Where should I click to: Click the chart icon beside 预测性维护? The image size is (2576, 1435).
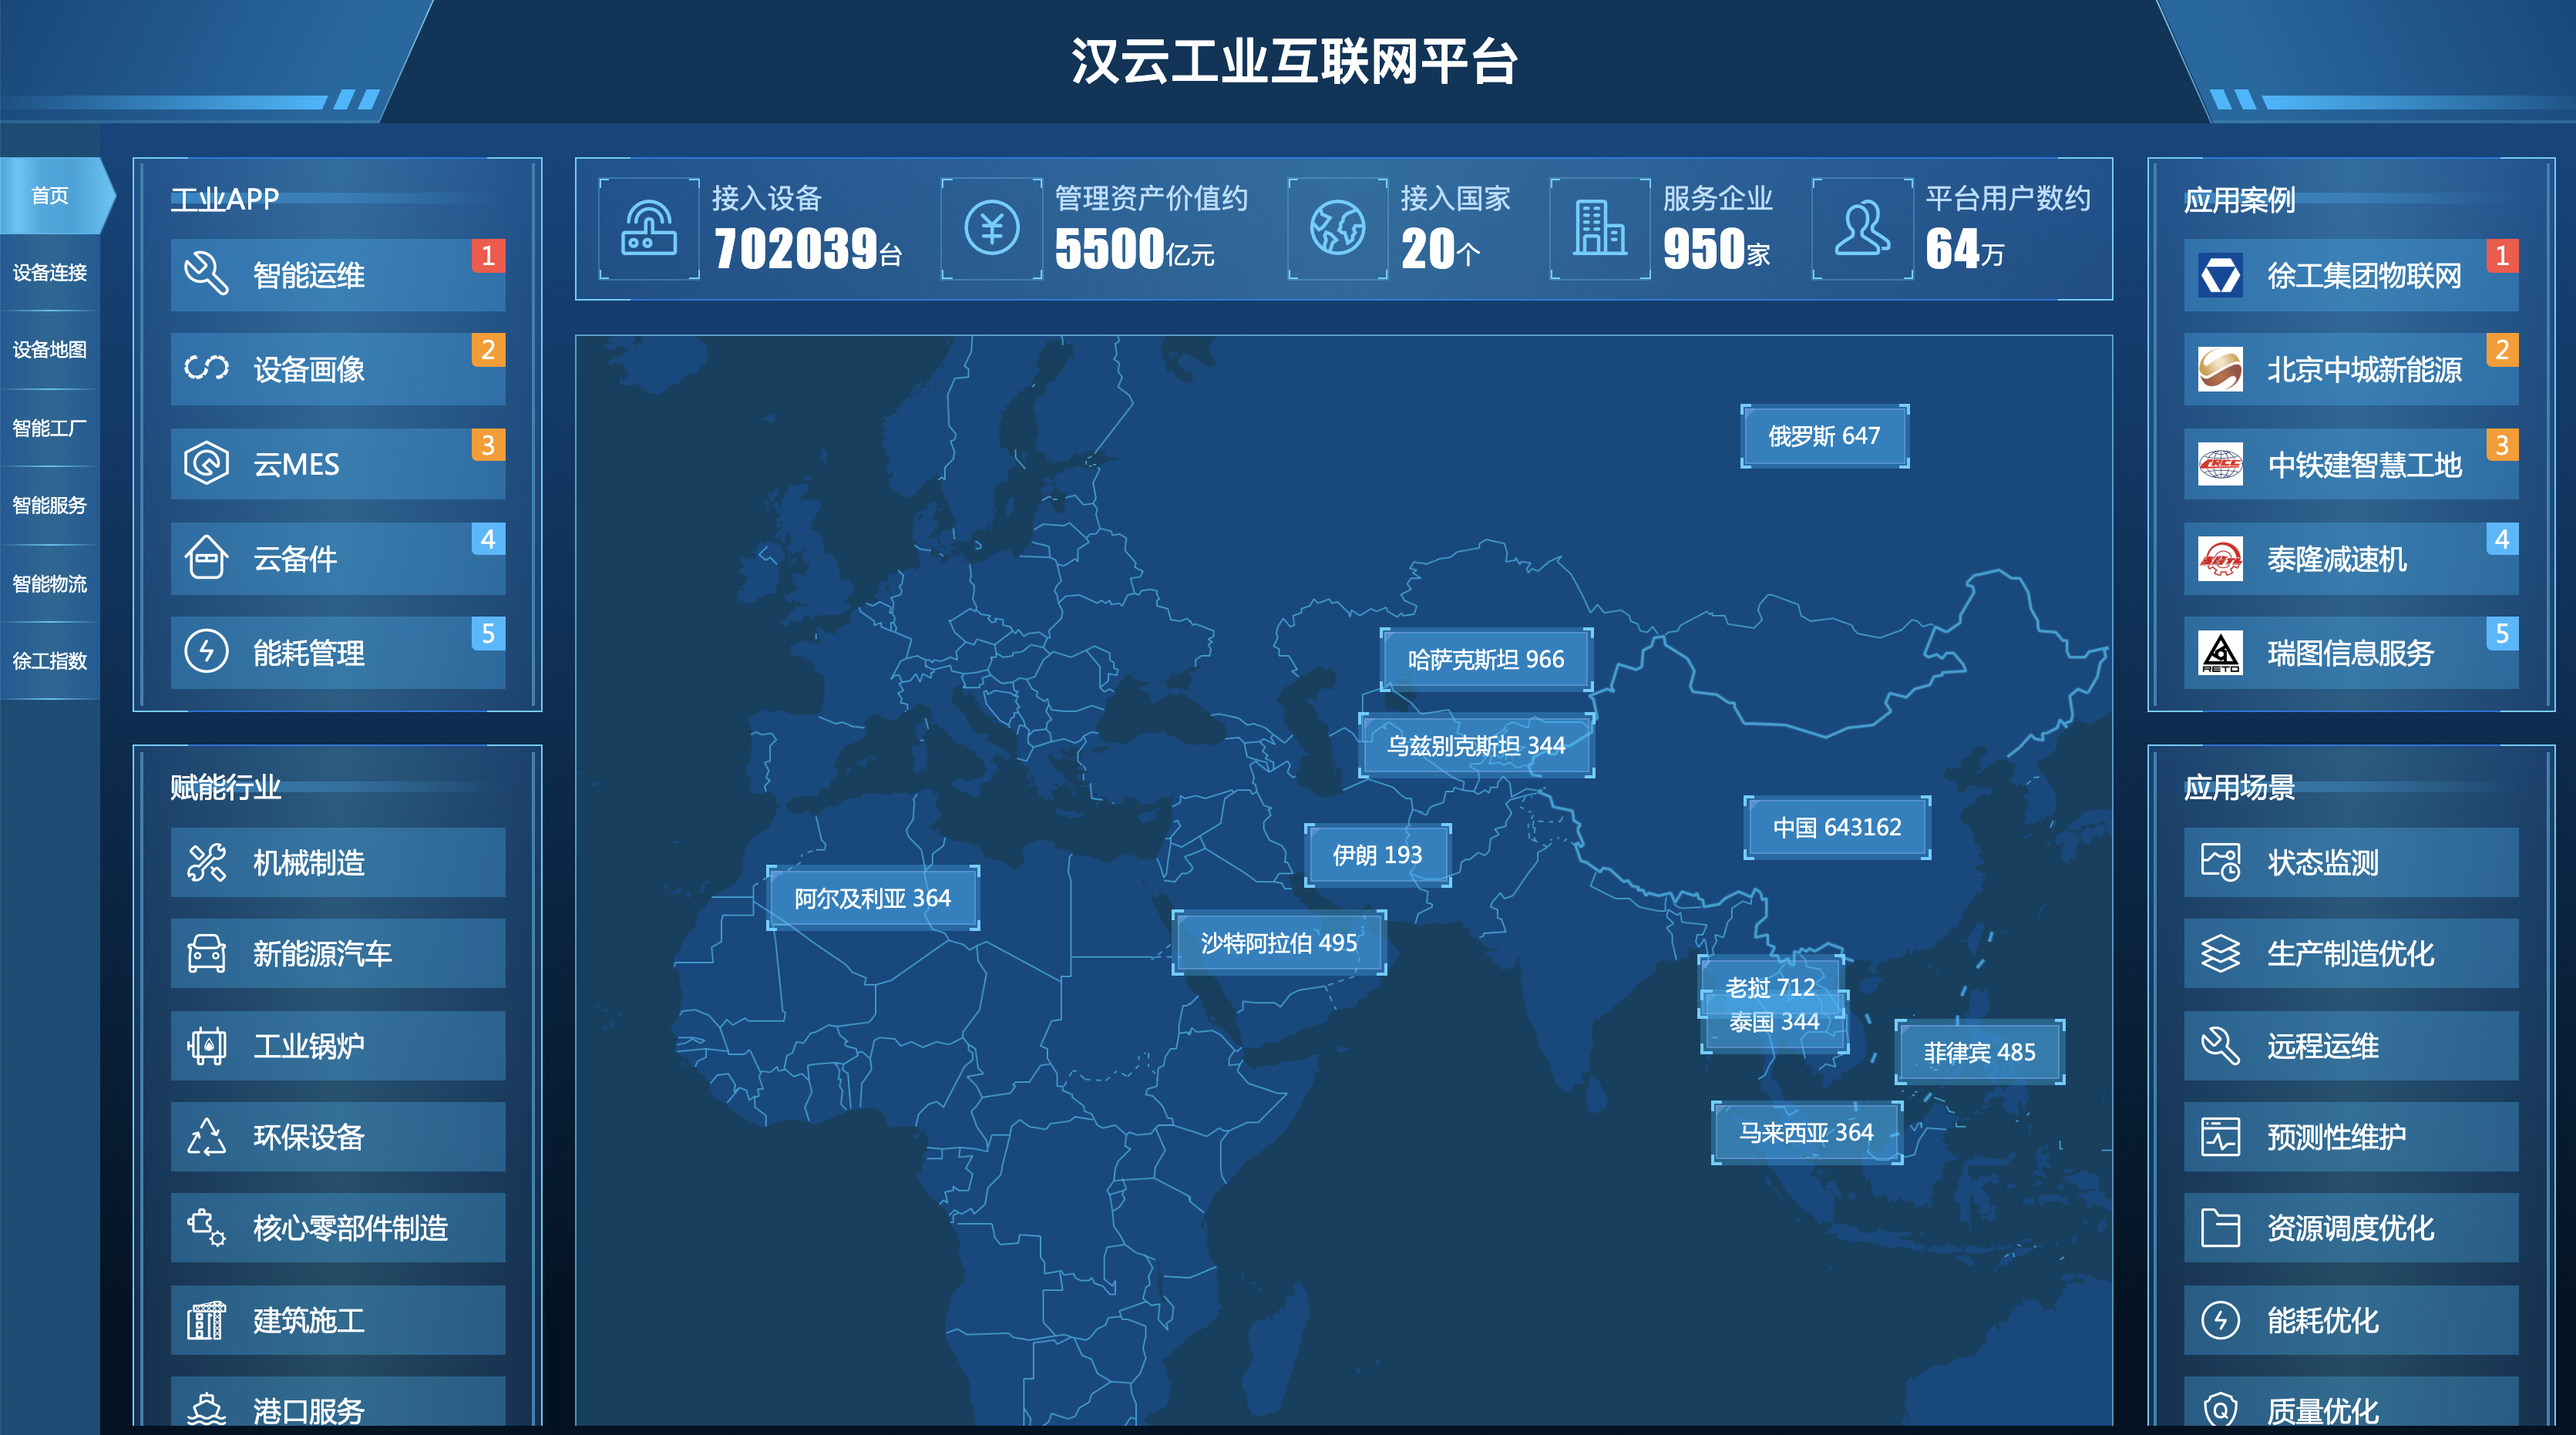point(2220,1136)
